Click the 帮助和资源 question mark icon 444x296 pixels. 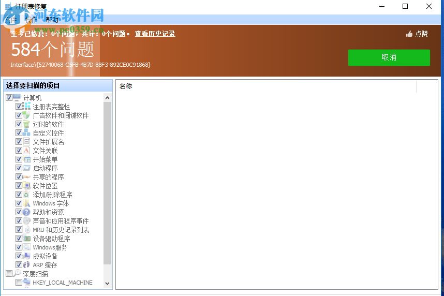click(x=26, y=212)
